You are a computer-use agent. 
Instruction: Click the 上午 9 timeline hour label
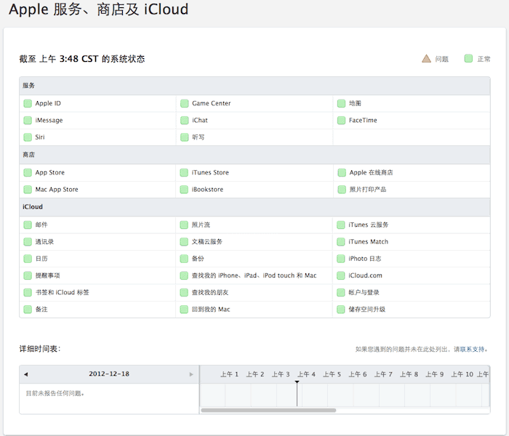point(434,374)
